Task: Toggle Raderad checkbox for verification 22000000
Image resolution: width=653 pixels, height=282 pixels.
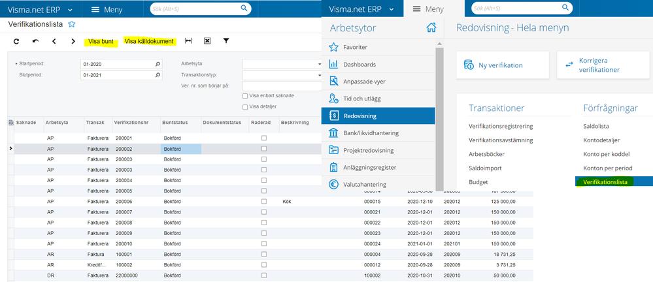Action: [x=264, y=275]
